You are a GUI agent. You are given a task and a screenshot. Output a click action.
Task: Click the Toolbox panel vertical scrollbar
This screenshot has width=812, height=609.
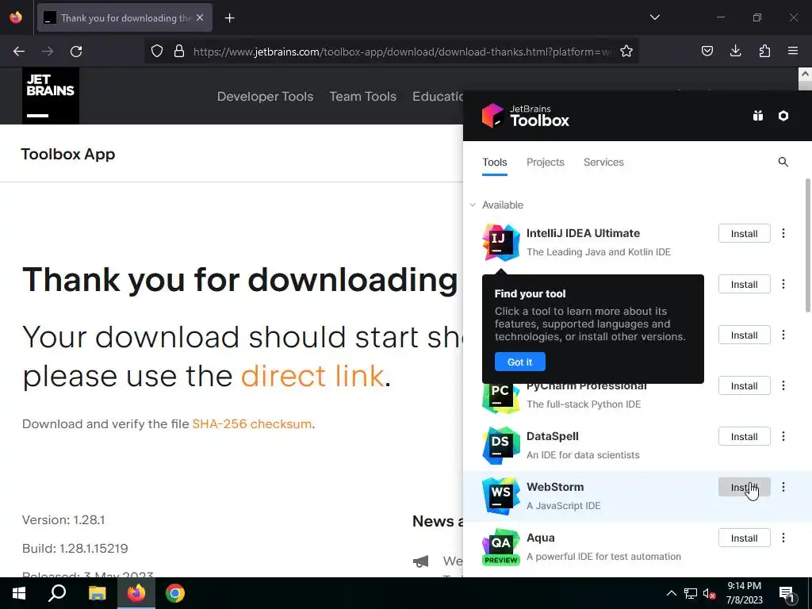coord(807,246)
